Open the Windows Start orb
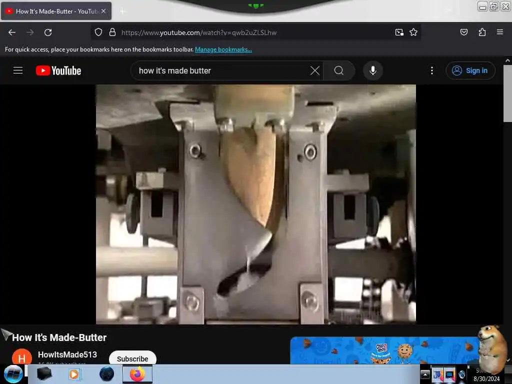512x384 pixels. (13, 374)
